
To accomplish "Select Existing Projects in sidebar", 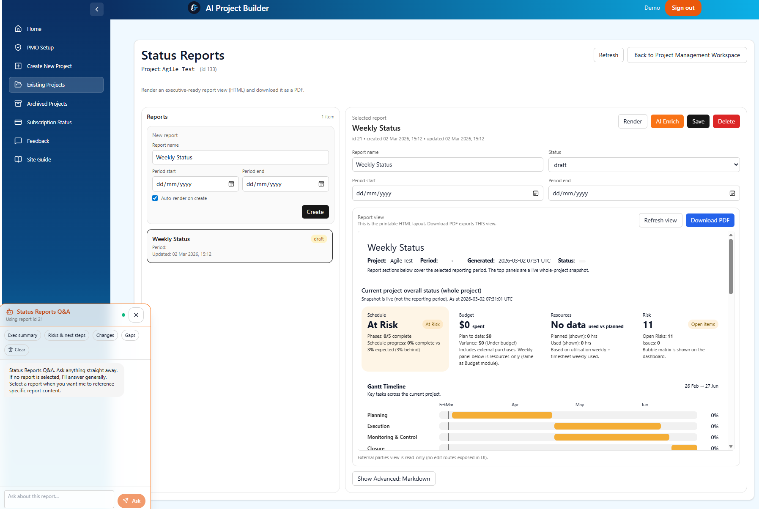I will 56,85.
